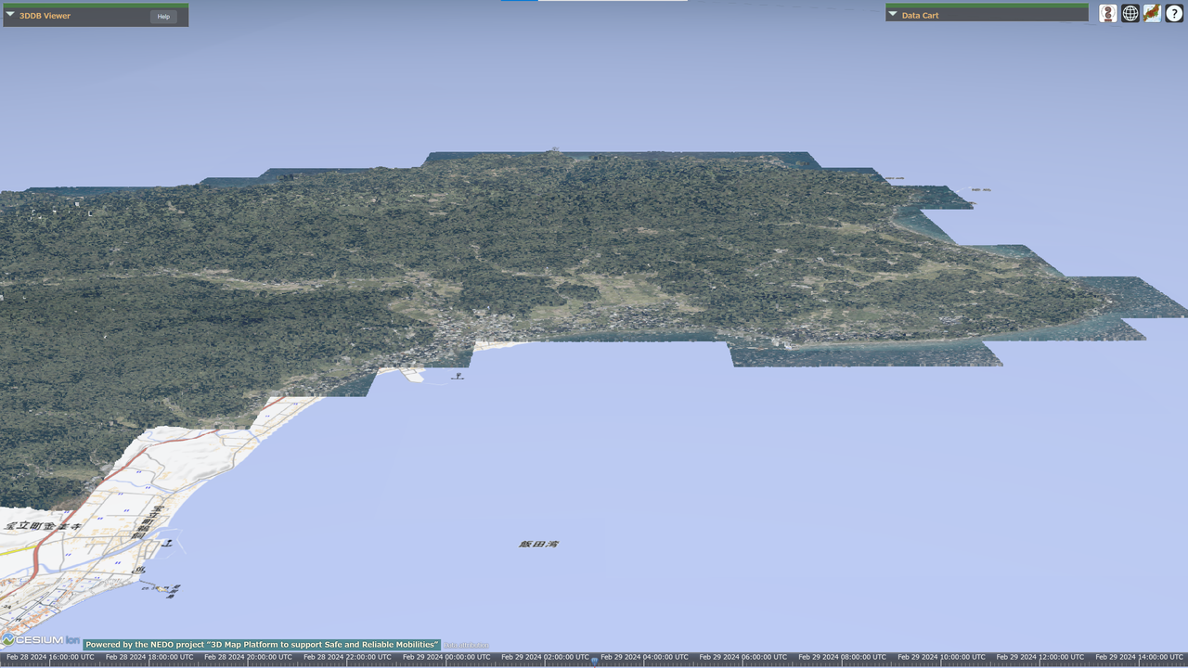
Task: Click the 宝立町金峰寺 place label
Action: pyautogui.click(x=42, y=526)
